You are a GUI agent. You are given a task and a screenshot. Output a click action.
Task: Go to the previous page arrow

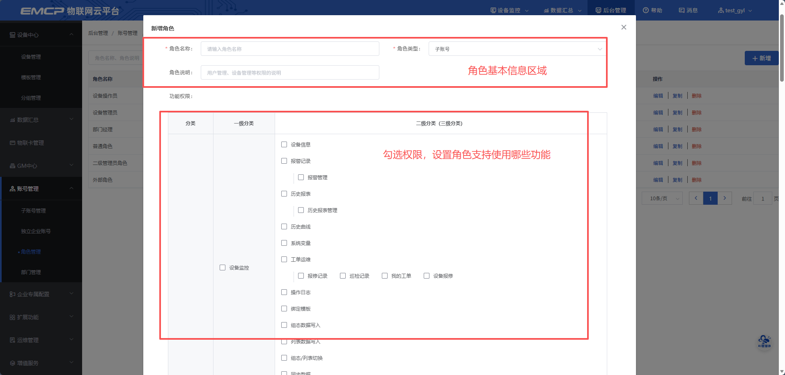pos(696,198)
